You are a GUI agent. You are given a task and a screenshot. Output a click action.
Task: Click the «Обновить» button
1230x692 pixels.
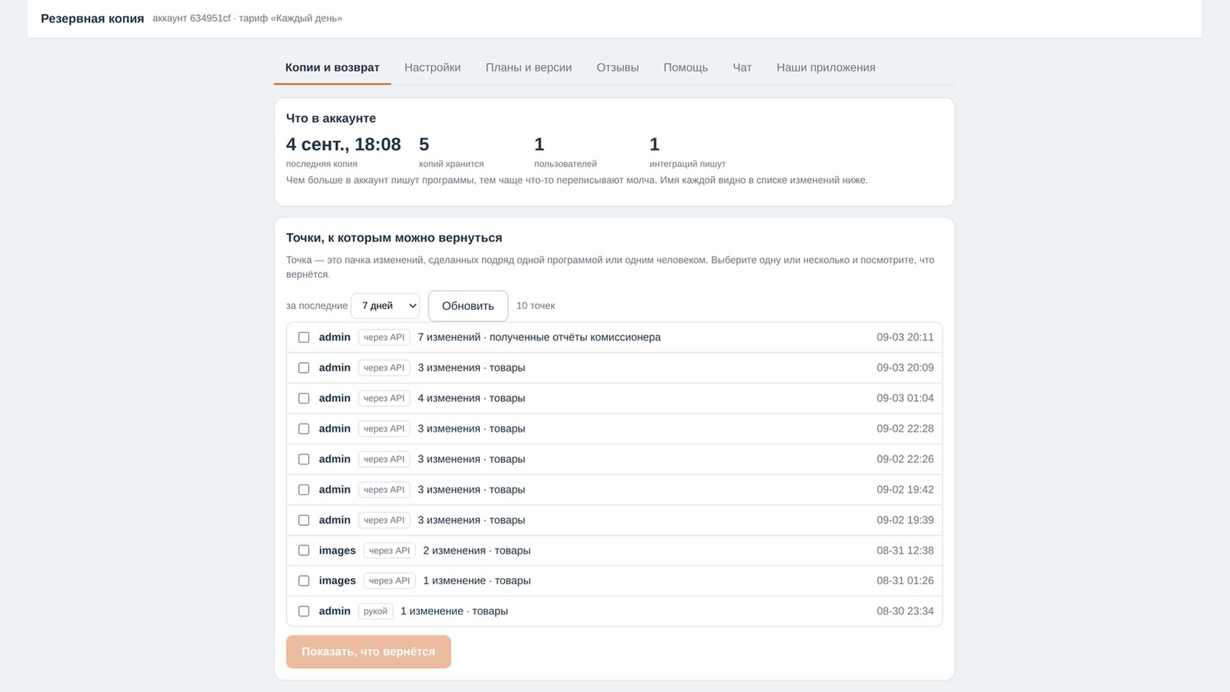pyautogui.click(x=468, y=306)
